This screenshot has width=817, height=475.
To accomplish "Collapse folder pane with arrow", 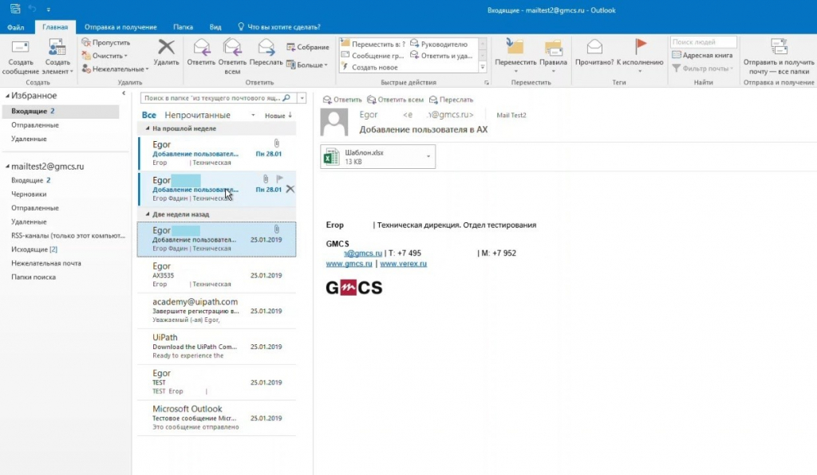I will coord(124,93).
